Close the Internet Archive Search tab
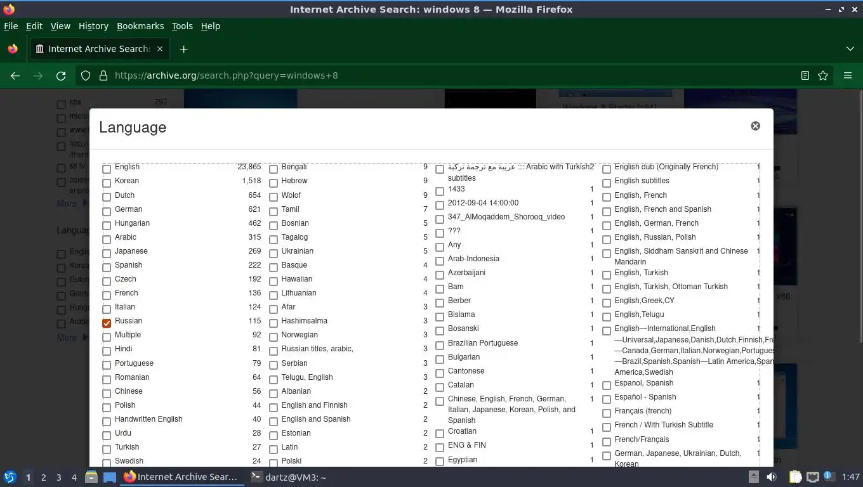863x487 pixels. [160, 49]
